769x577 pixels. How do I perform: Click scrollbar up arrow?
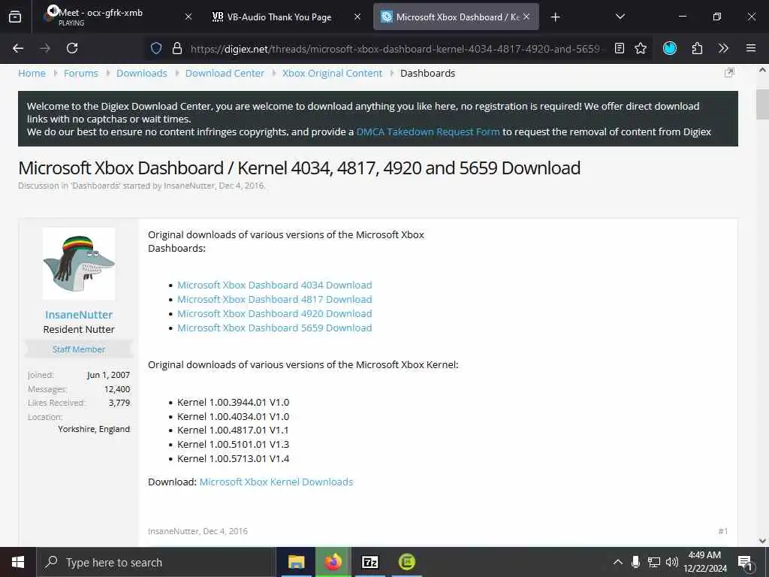click(762, 70)
